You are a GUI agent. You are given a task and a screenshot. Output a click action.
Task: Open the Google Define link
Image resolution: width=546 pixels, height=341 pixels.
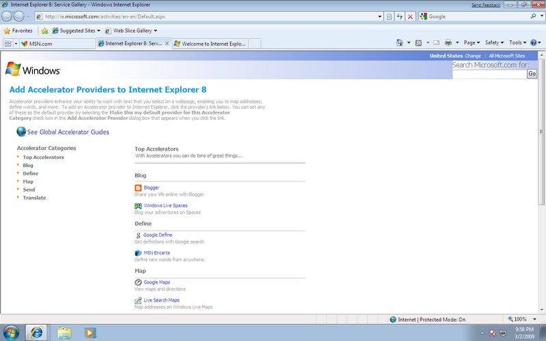(x=158, y=235)
